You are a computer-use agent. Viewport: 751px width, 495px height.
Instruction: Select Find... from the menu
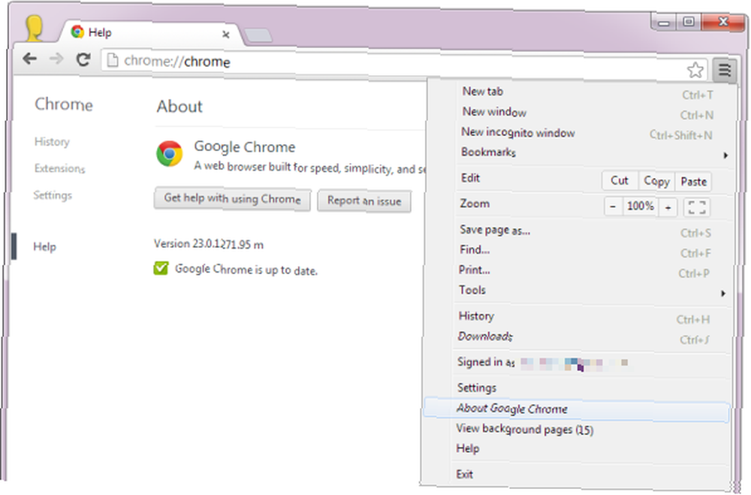tap(592, 250)
